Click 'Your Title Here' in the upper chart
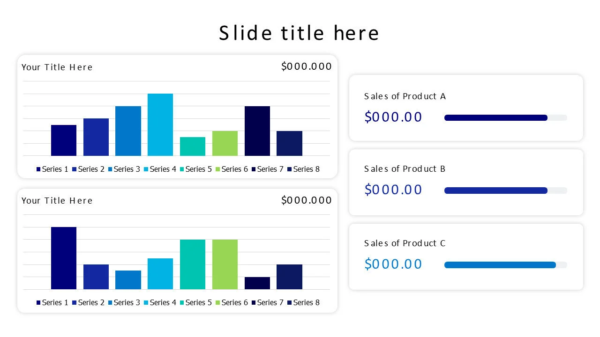 coord(57,67)
